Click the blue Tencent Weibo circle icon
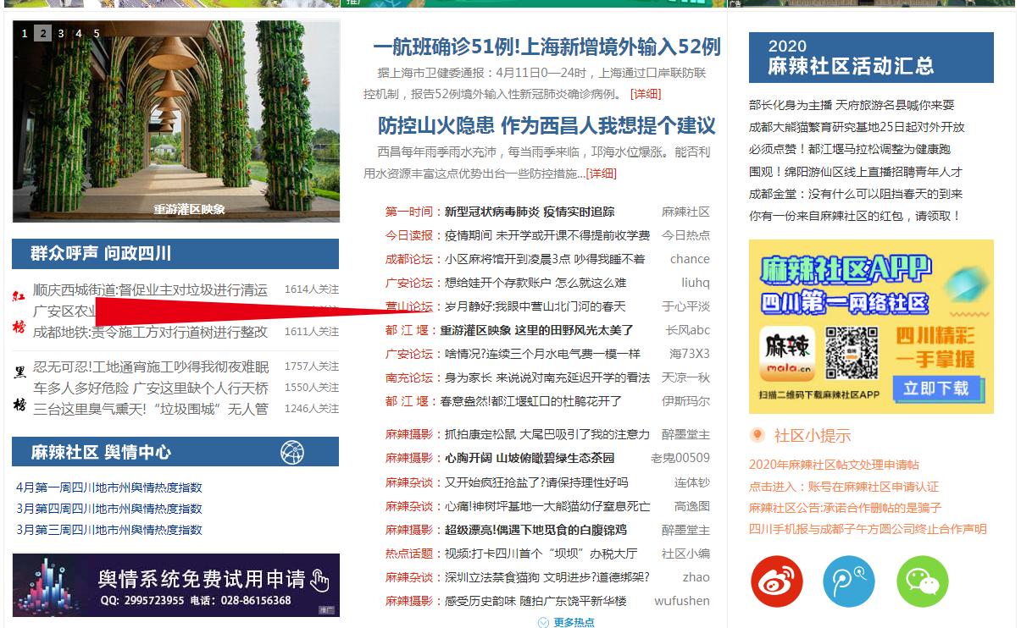The height and width of the screenshot is (628, 1021). (849, 581)
